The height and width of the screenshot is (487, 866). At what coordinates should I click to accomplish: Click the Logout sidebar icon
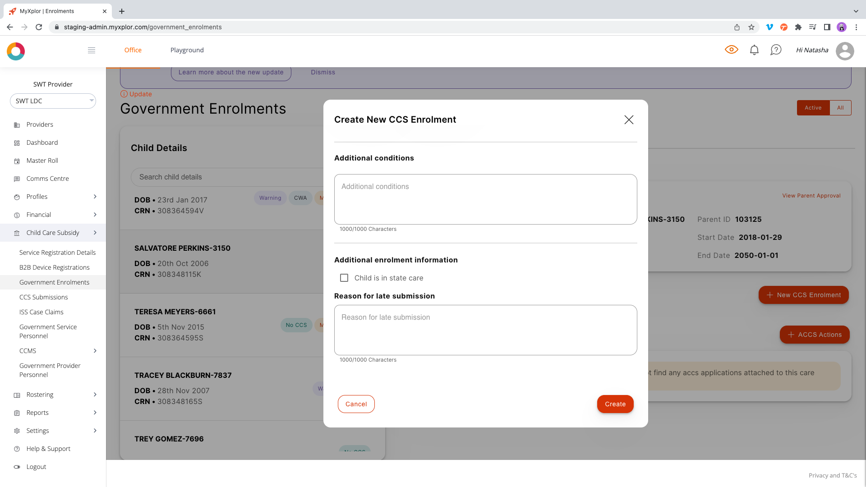(17, 467)
